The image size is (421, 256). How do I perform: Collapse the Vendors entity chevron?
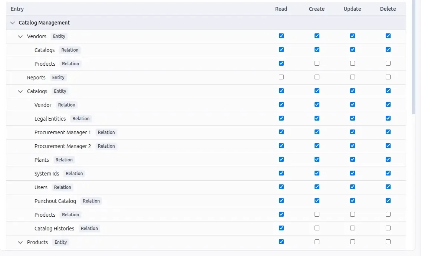pos(20,36)
